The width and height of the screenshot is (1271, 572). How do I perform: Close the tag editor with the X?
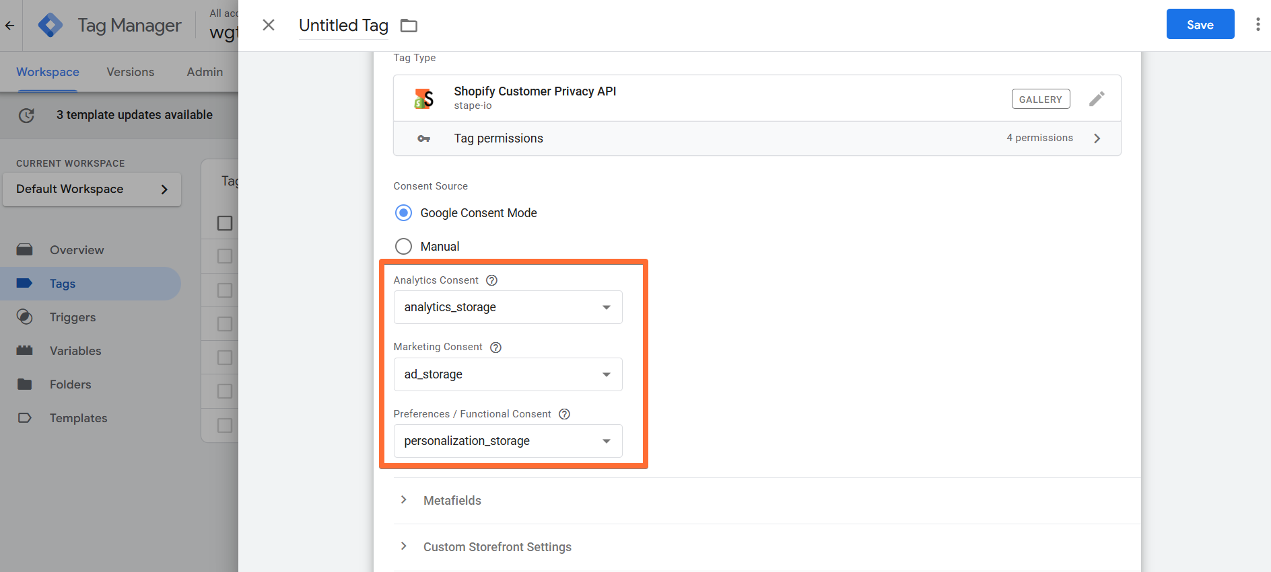tap(269, 25)
